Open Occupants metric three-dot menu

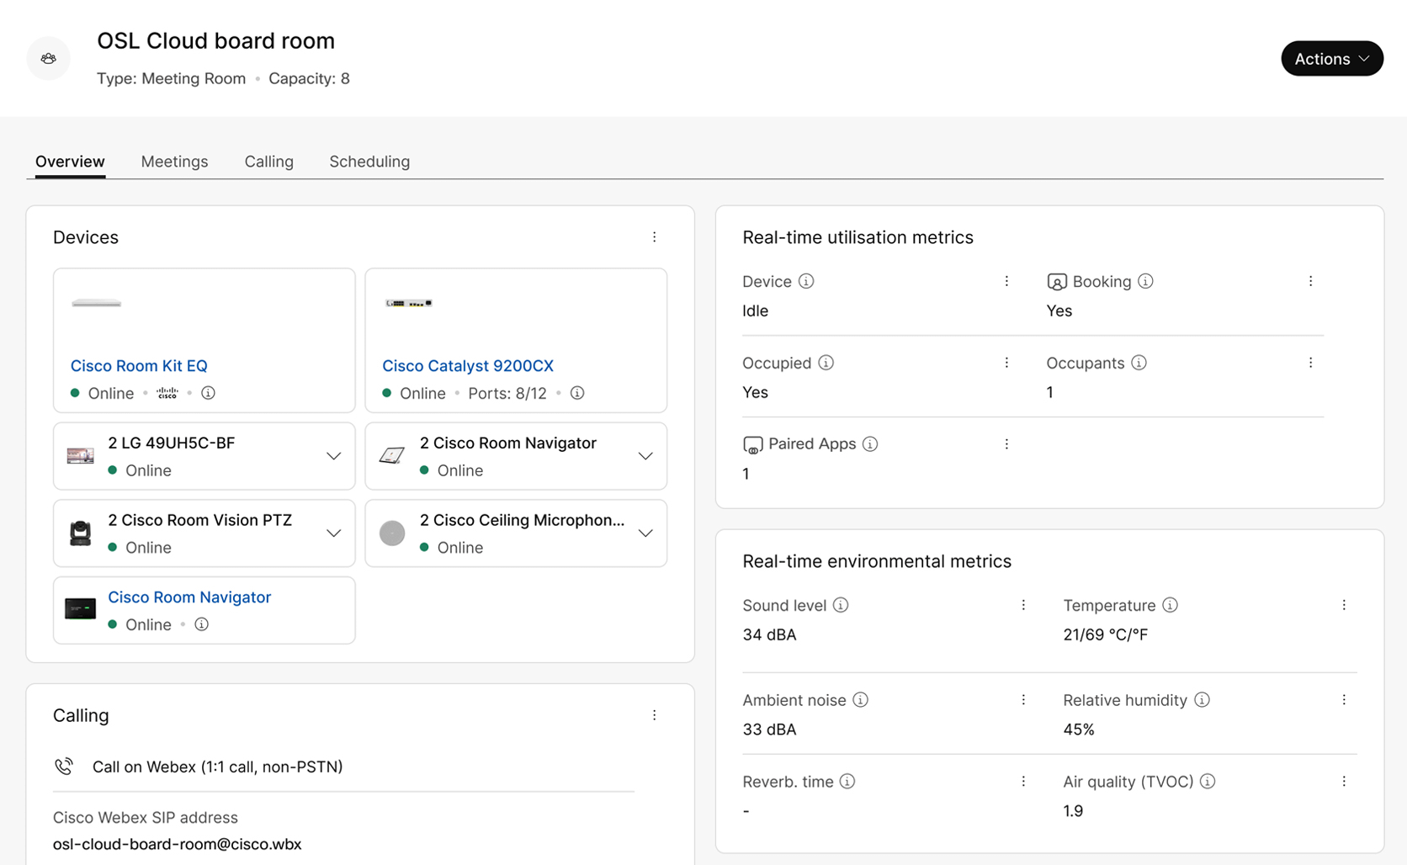(1310, 363)
